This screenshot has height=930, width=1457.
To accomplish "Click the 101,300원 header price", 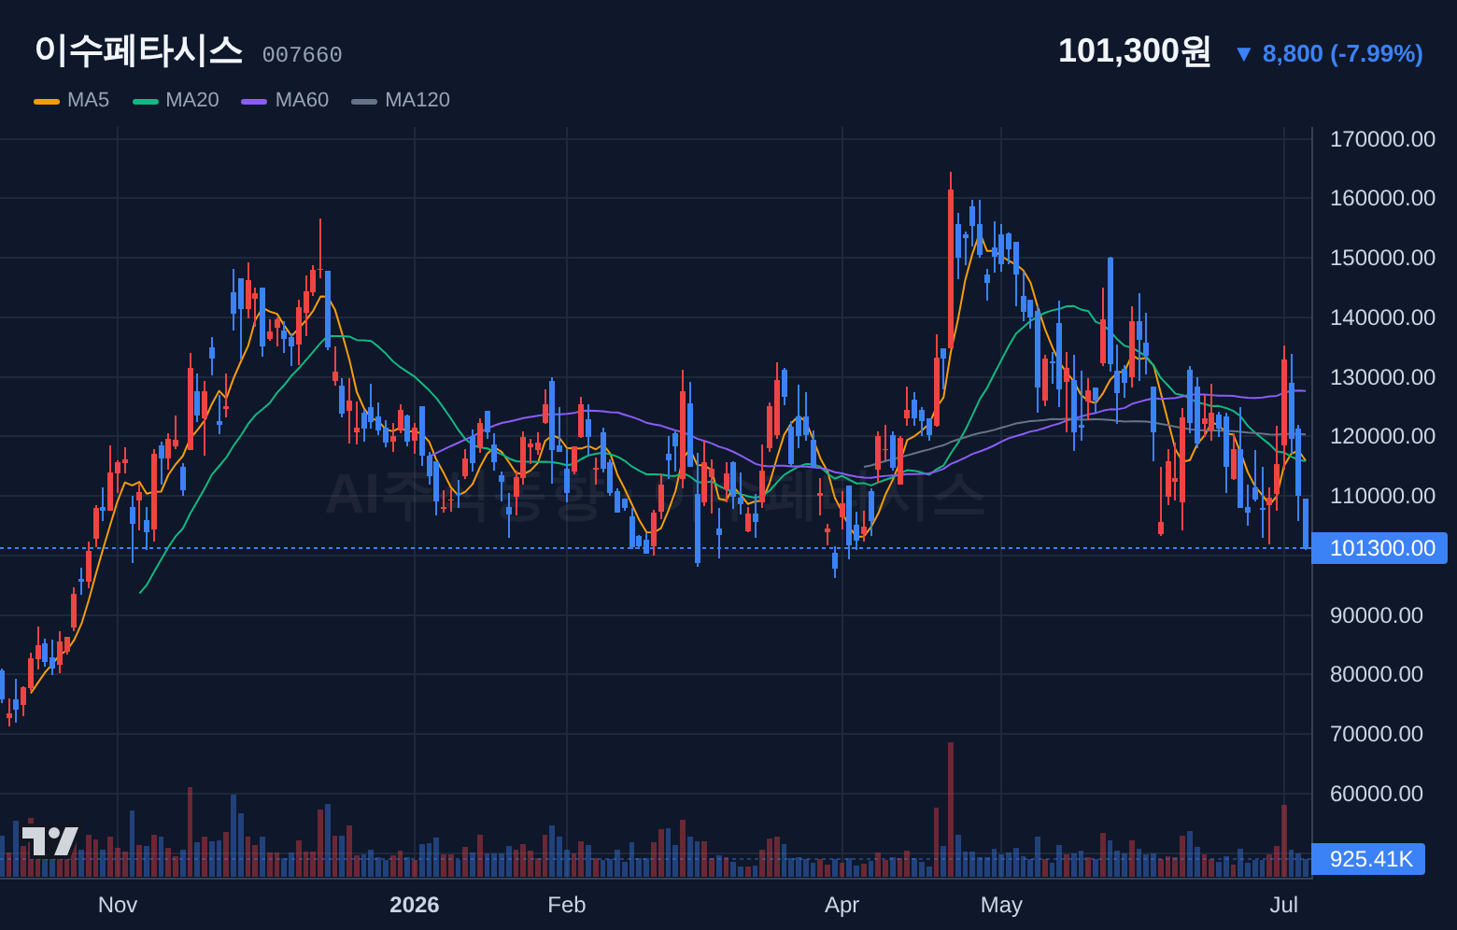I will [x=1135, y=50].
